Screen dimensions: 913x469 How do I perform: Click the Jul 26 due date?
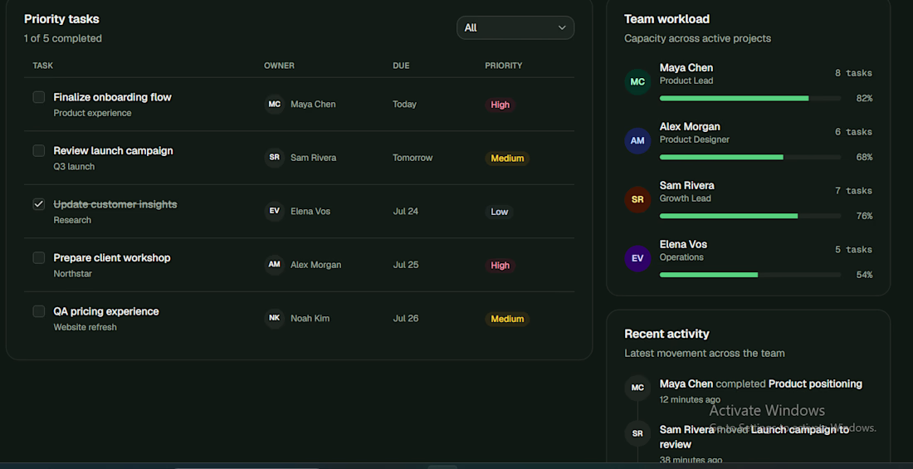coord(406,319)
